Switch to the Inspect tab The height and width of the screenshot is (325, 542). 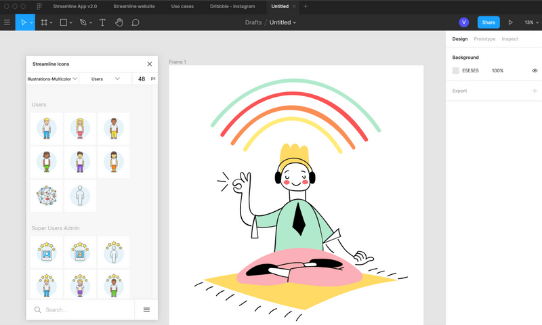tap(509, 39)
